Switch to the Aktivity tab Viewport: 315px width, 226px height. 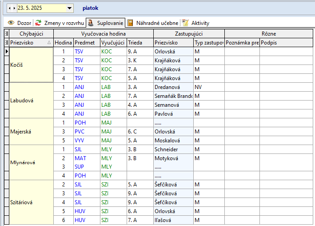[195, 23]
